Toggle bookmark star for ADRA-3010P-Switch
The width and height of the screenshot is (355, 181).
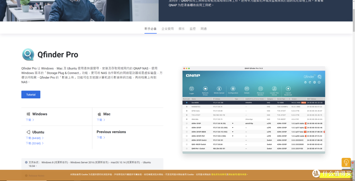pos(187,140)
